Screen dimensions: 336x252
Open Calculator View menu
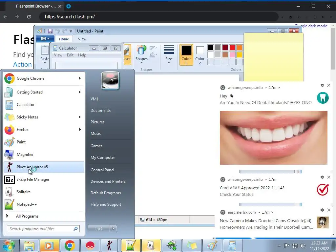coord(58,55)
